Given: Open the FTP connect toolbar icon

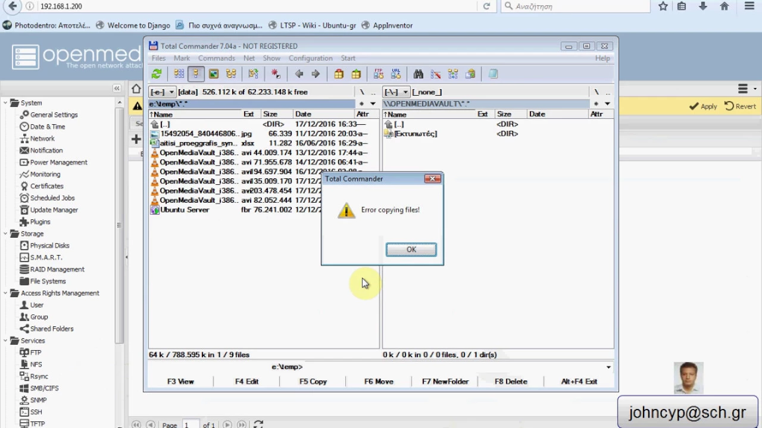Looking at the screenshot, I should (379, 74).
